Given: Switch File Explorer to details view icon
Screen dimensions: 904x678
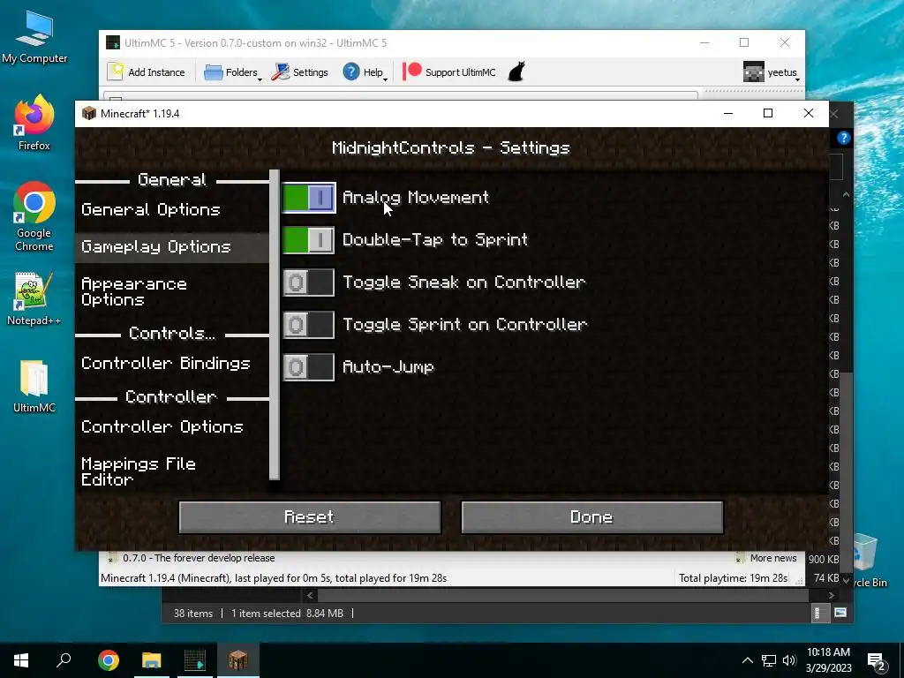Looking at the screenshot, I should 817,613.
